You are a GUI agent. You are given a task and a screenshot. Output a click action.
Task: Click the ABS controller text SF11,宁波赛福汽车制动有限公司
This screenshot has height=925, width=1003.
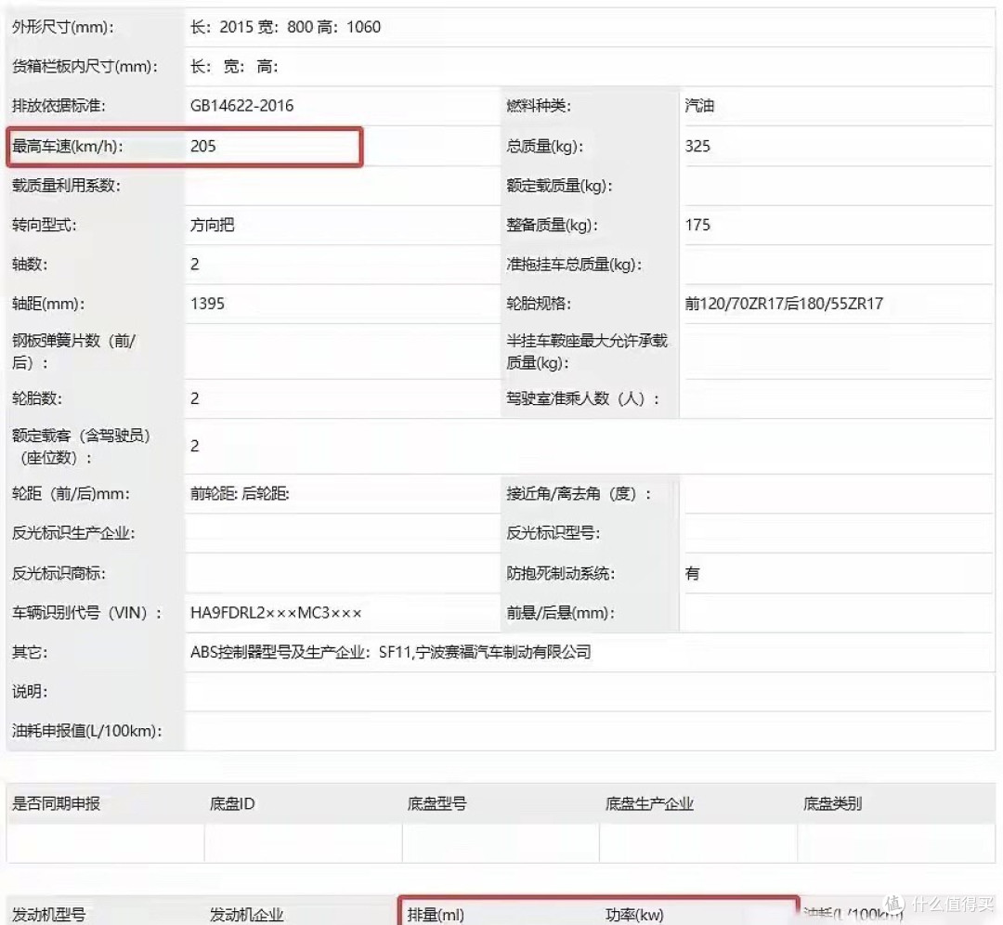(x=485, y=652)
